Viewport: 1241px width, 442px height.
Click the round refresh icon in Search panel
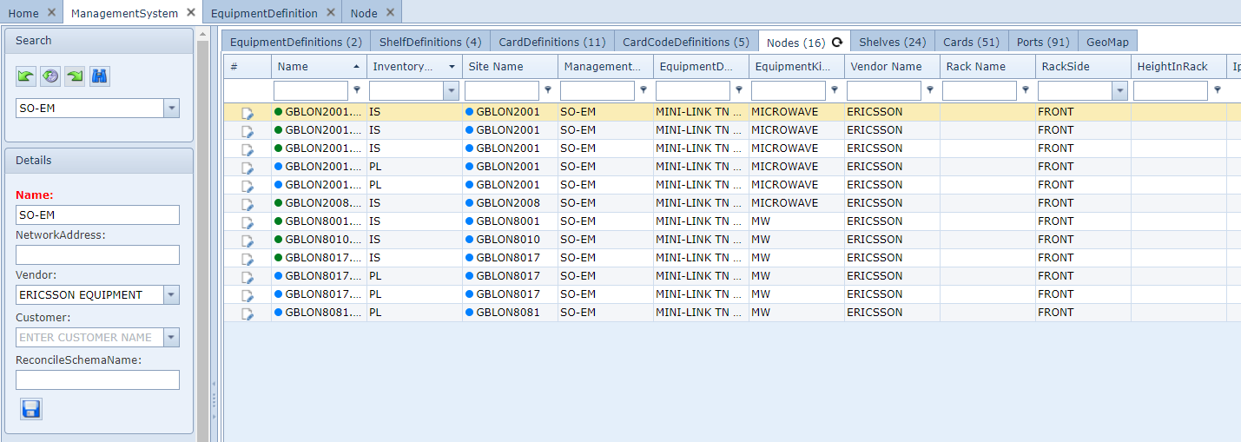tap(50, 76)
